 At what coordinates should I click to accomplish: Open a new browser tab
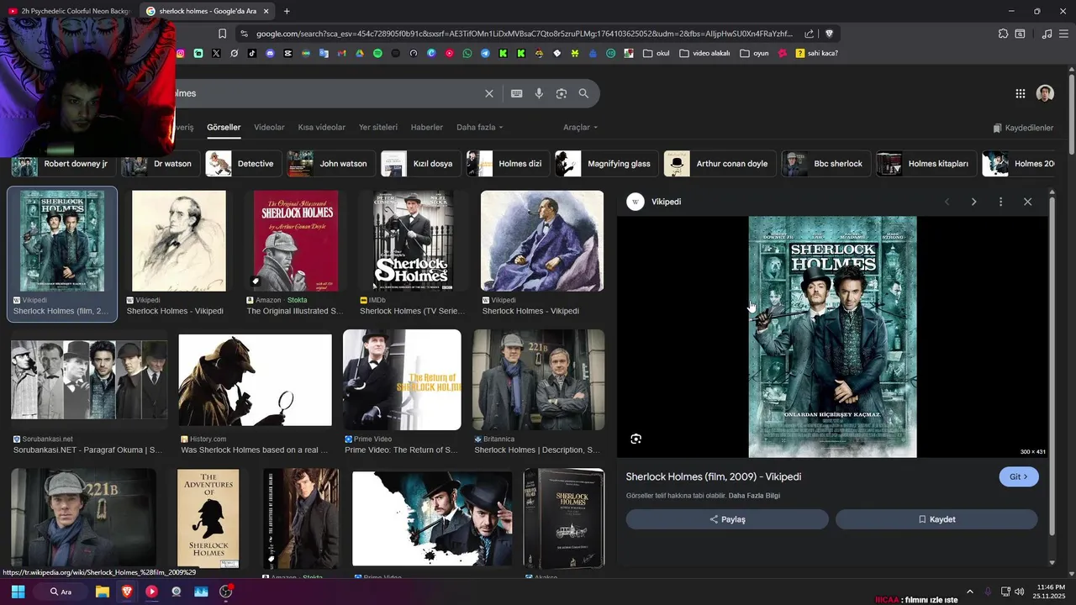pos(287,11)
